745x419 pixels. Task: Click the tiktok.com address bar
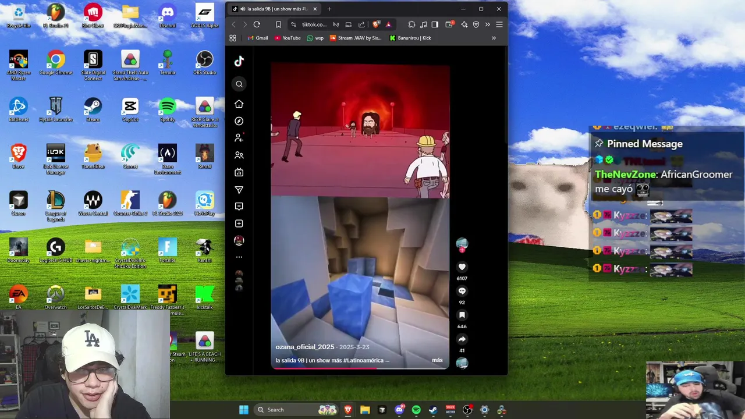[x=314, y=24]
